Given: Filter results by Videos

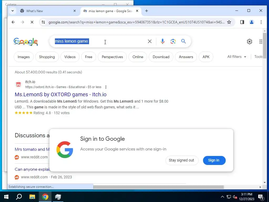Looking at the screenshot, I should click(70, 57).
